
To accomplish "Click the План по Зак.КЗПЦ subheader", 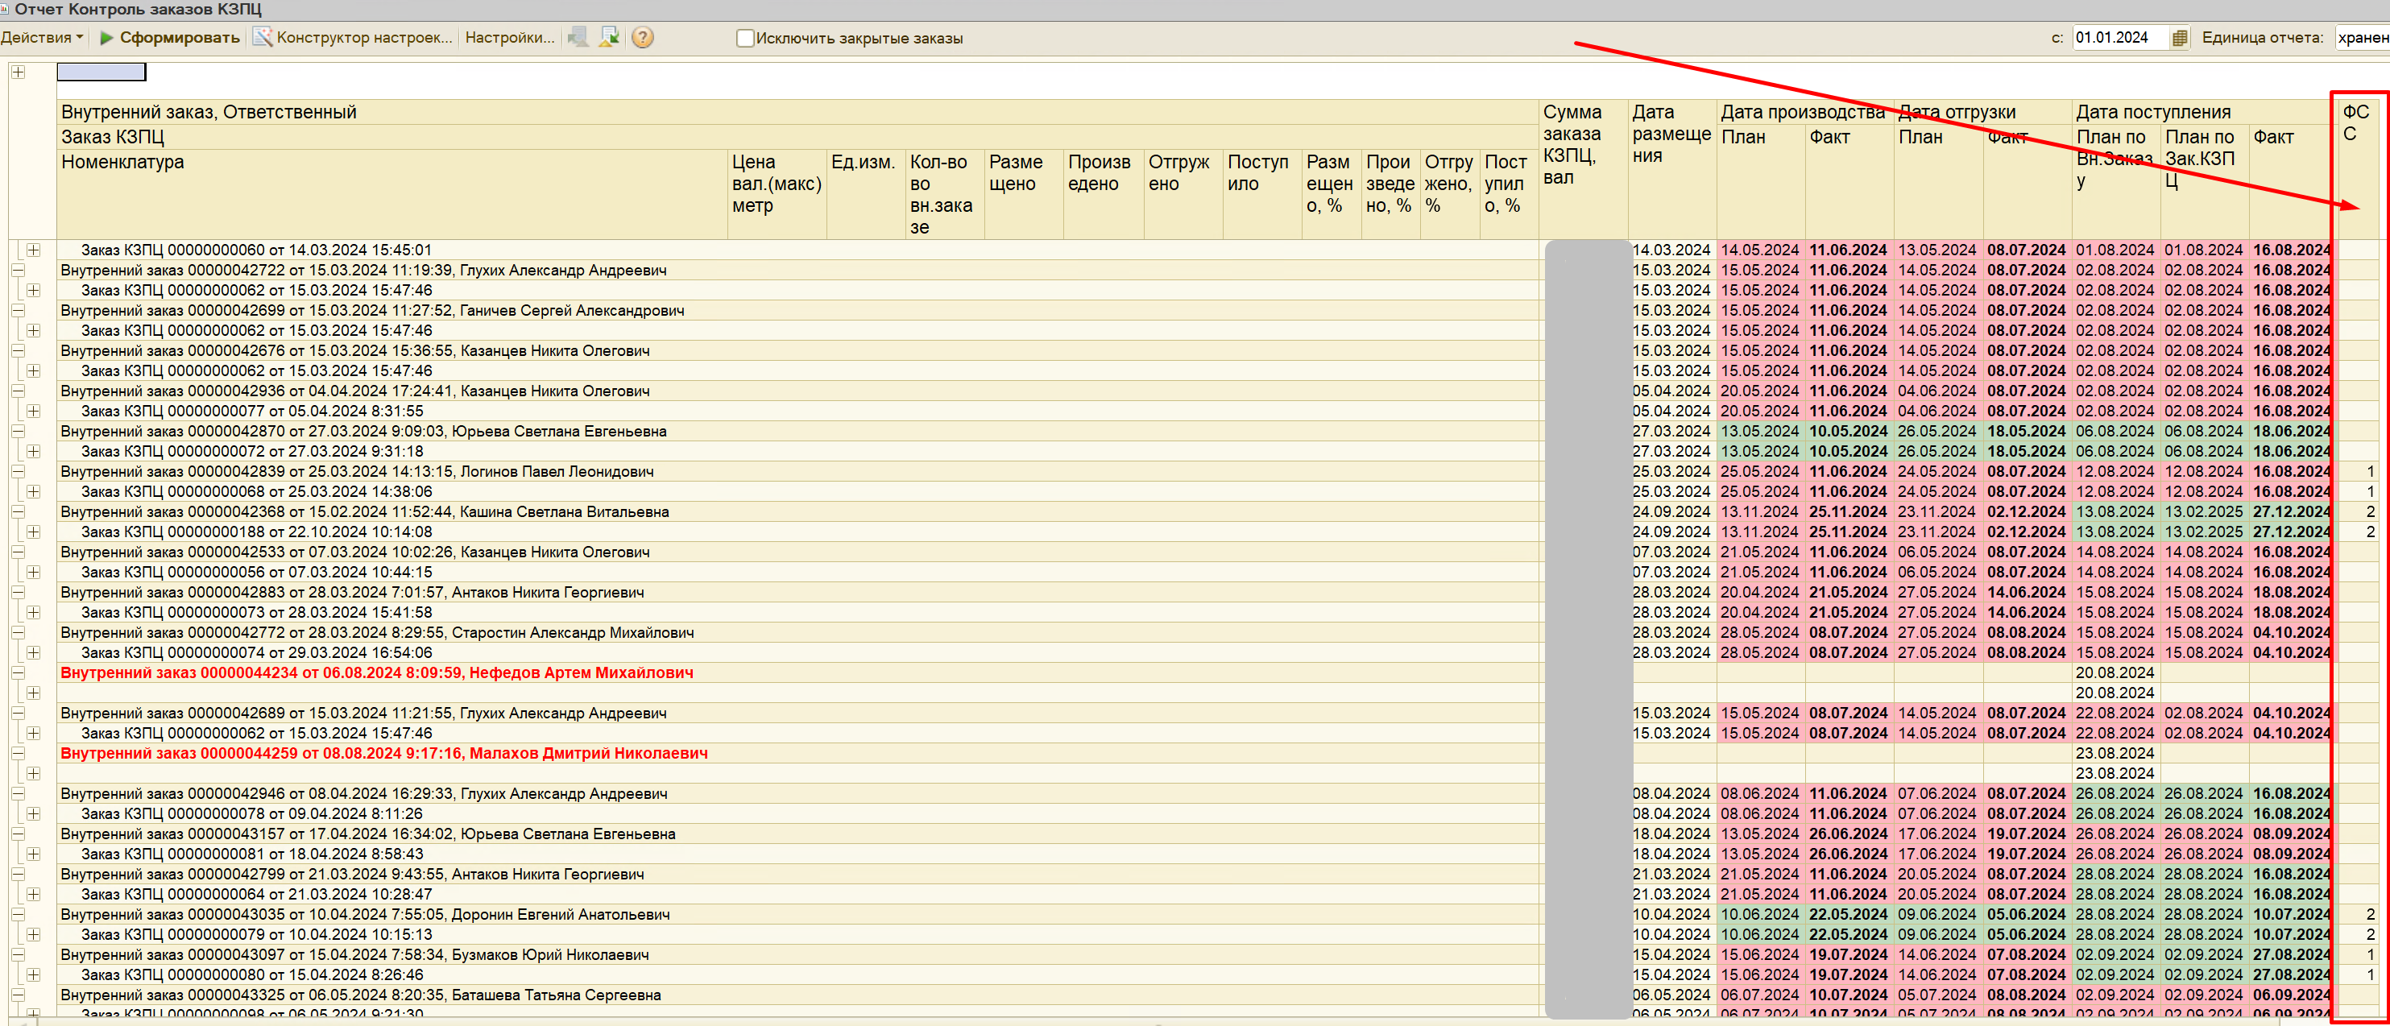I will (x=2205, y=181).
